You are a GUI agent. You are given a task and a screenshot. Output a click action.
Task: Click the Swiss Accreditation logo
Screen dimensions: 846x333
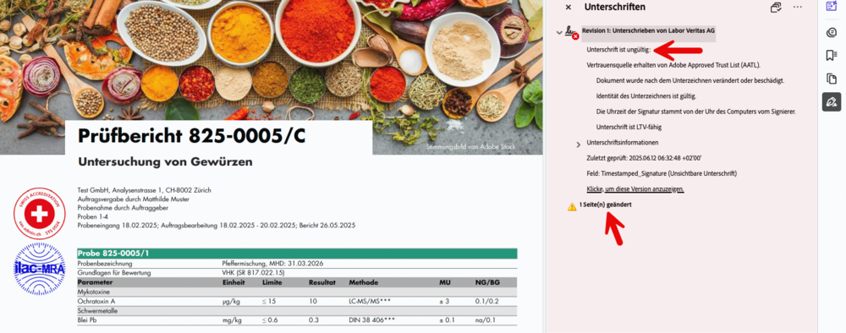tap(40, 214)
